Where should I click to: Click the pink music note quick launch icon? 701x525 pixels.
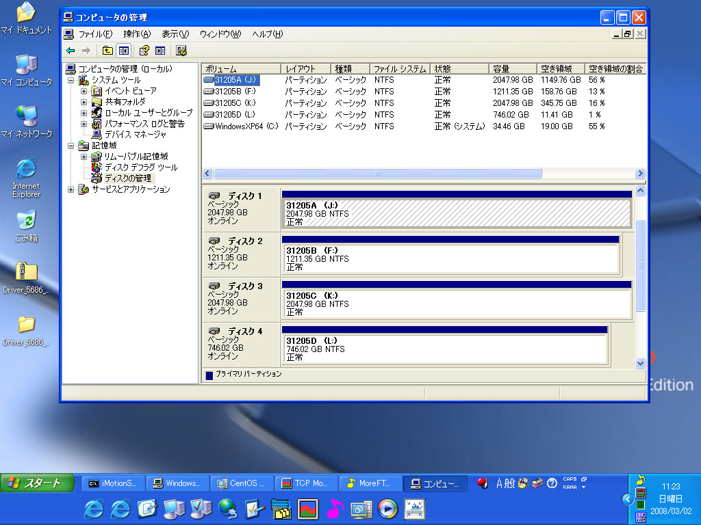(334, 509)
